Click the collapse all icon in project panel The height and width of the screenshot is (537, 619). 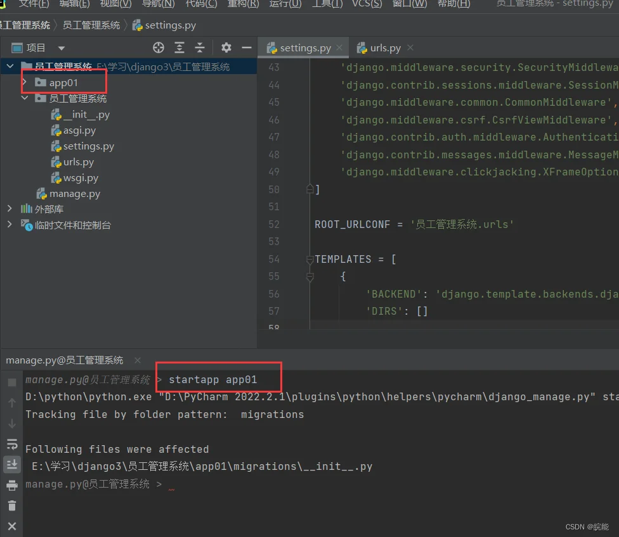pos(200,47)
